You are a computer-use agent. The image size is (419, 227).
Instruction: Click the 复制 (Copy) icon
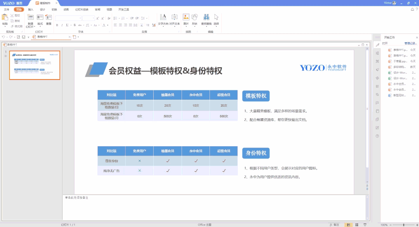point(12,21)
